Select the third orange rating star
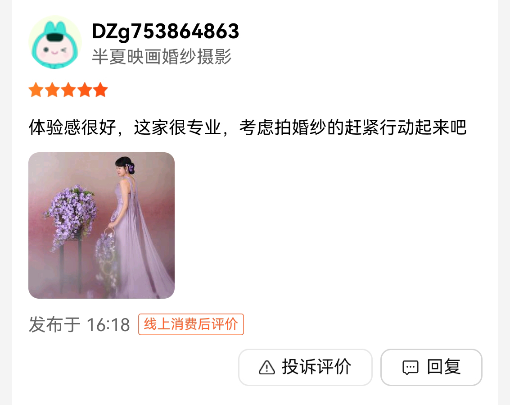 point(68,90)
